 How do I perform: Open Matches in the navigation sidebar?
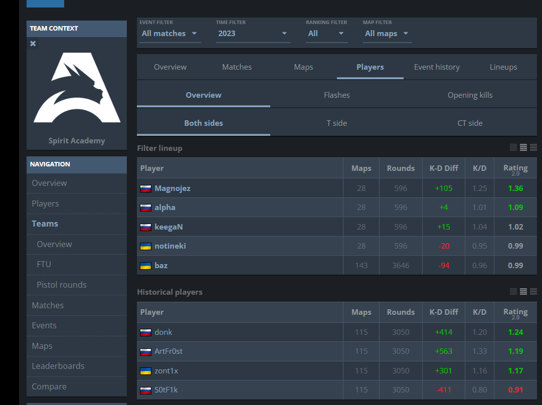[x=77, y=305]
